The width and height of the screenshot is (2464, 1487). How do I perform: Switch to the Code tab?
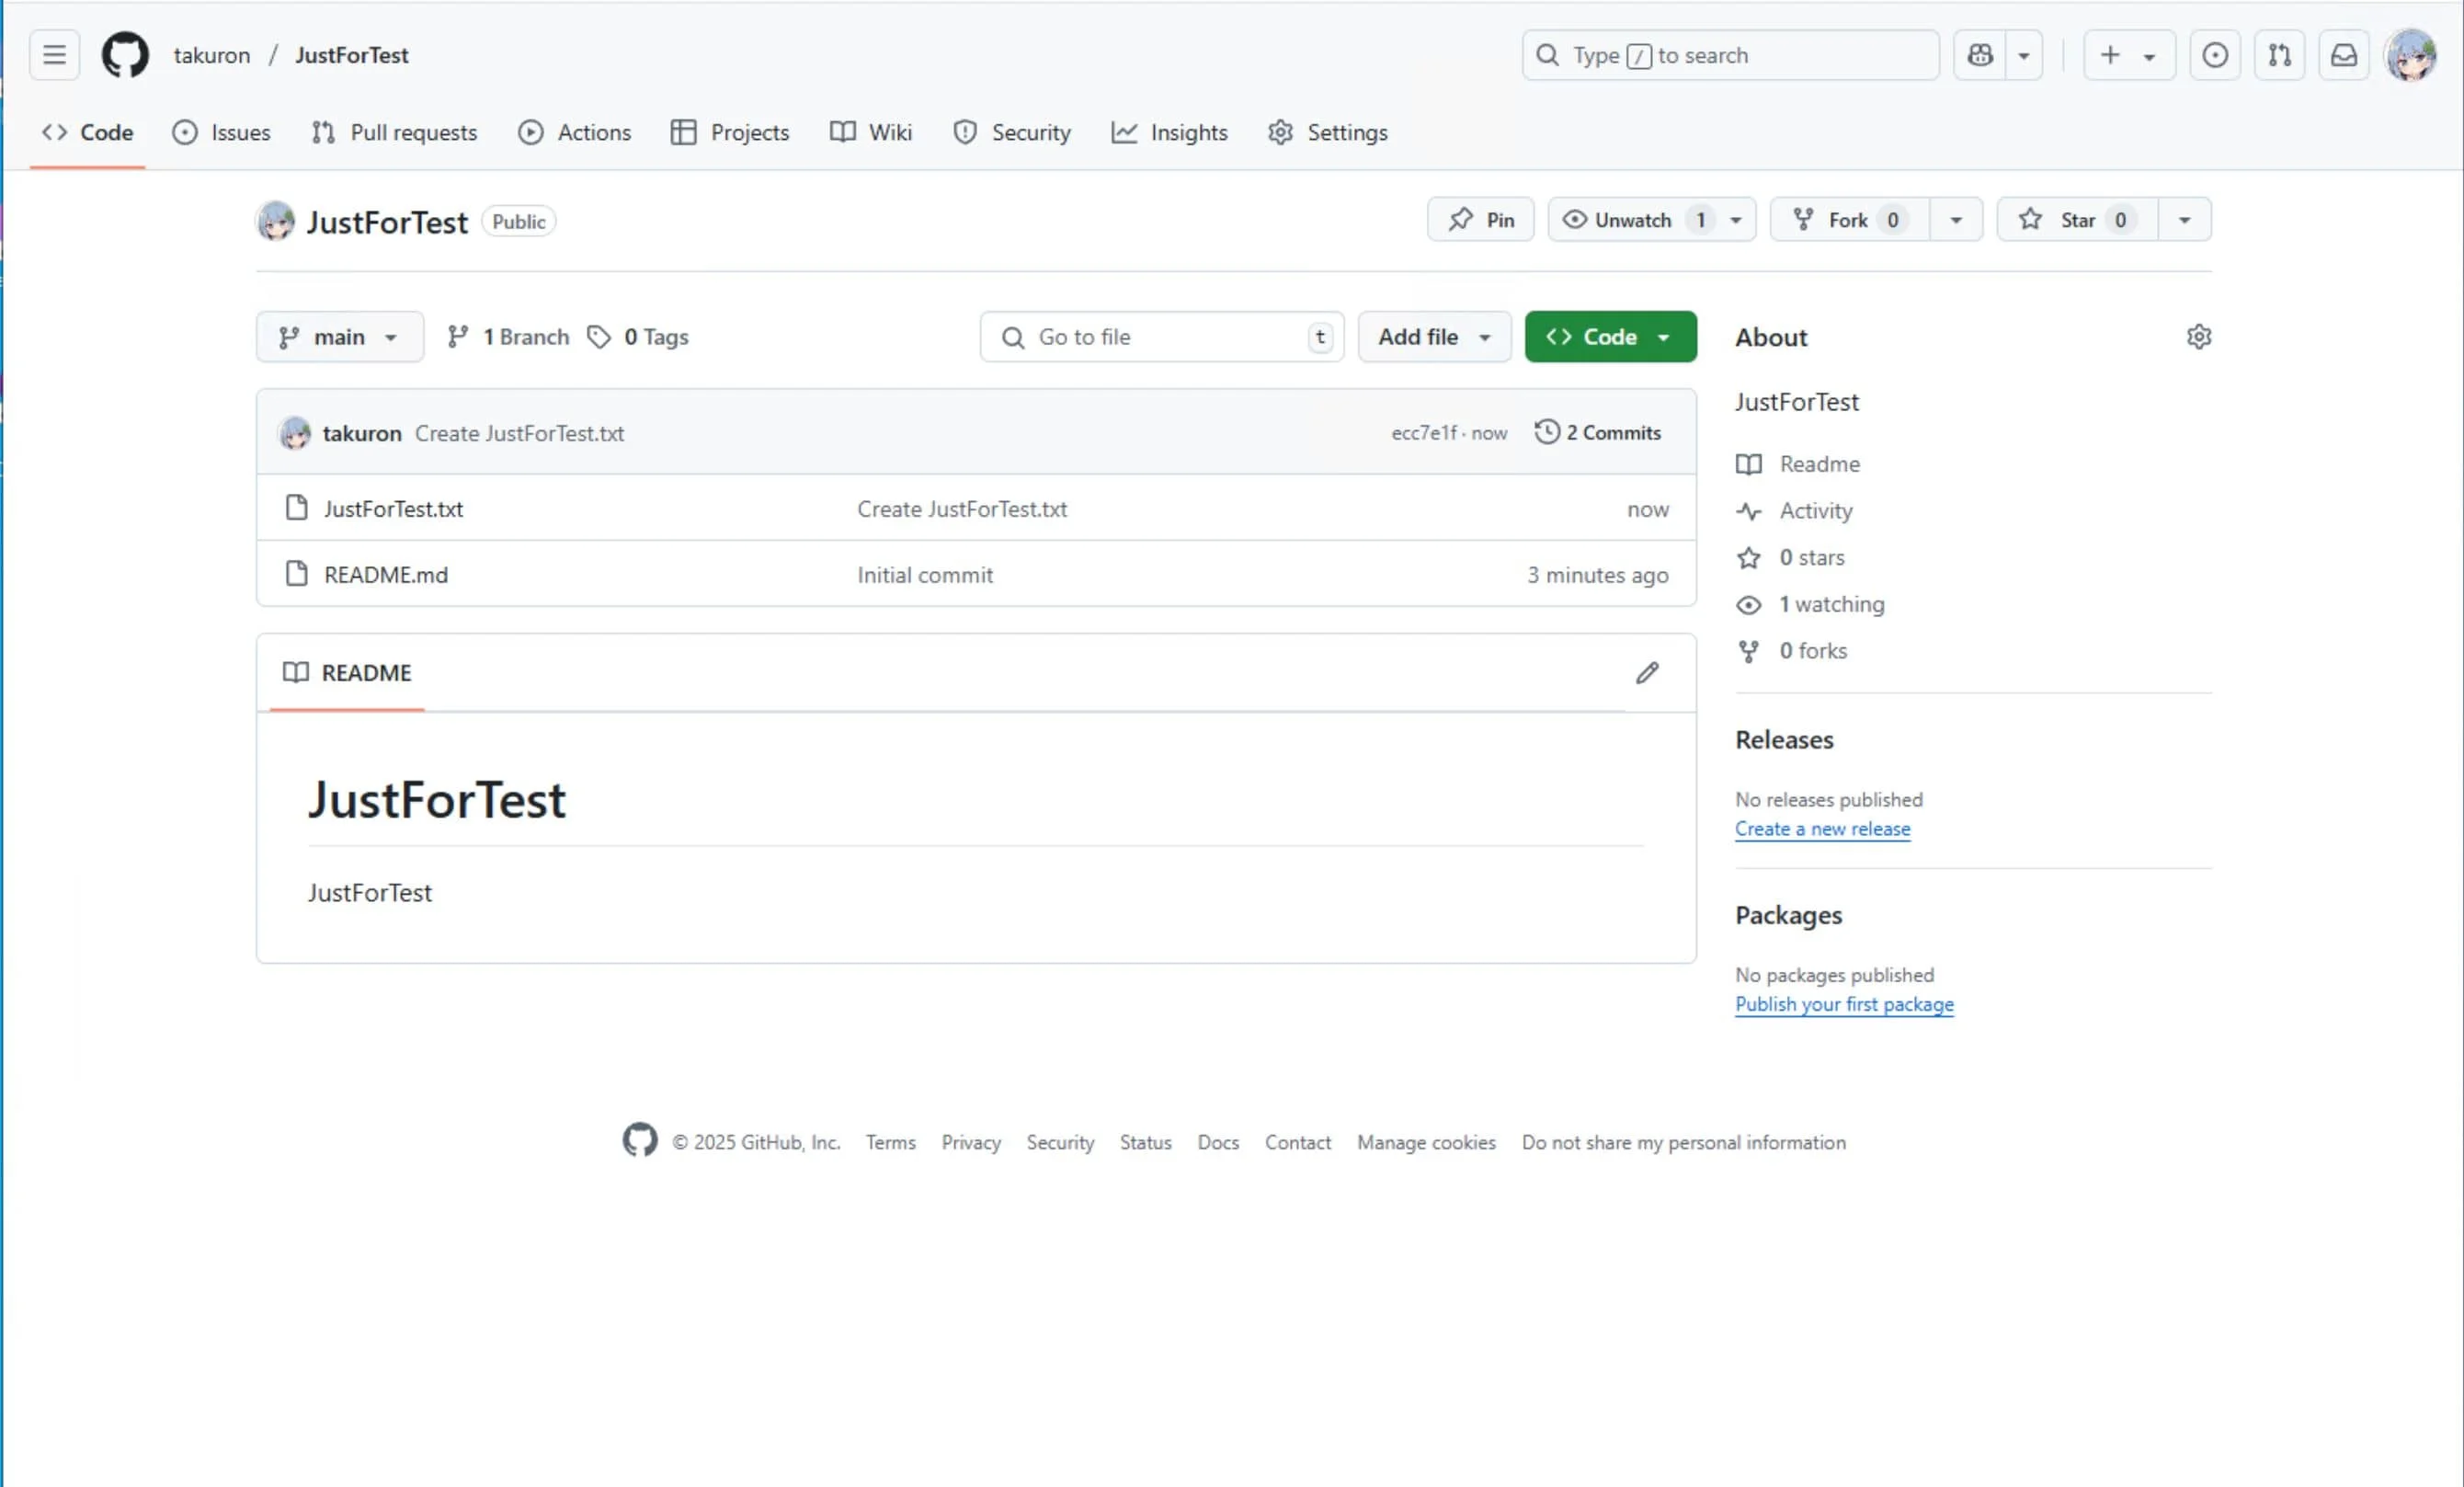pyautogui.click(x=88, y=132)
